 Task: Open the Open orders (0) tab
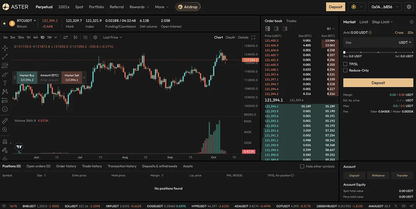pos(38,166)
